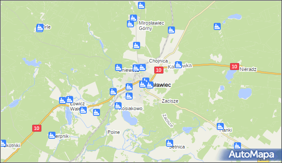Click the 'Kosiakowo' place label
Screen dimensions: 282x163
click(131, 108)
